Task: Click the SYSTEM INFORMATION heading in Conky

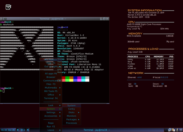Action: point(145,10)
